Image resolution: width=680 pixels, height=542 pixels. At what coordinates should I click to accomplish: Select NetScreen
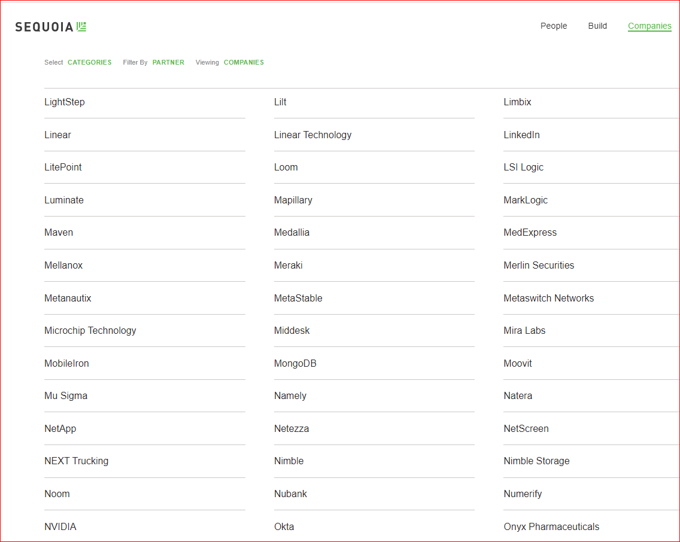point(526,429)
